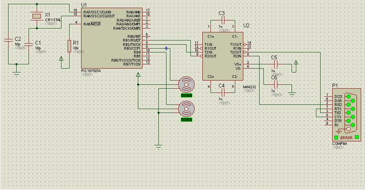Click the blue junction marker on RB3 wire
This screenshot has height=190, width=365.
pos(166,48)
